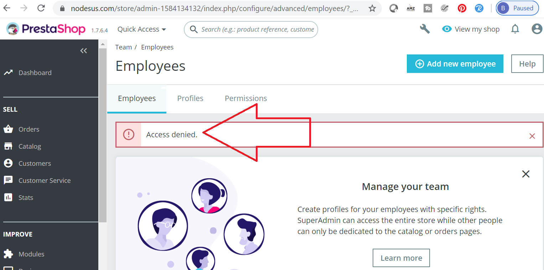This screenshot has width=544, height=270.
Task: Open the notifications bell
Action: click(515, 29)
